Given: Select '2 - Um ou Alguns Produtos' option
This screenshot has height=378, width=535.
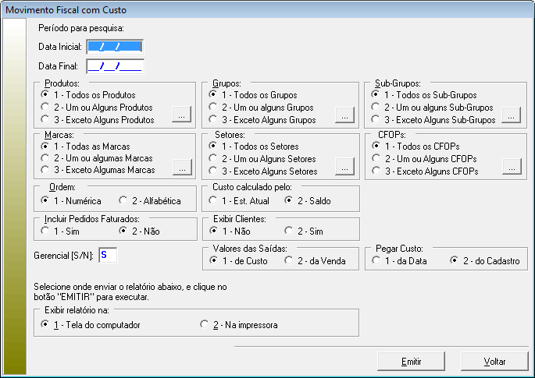Looking at the screenshot, I should pos(45,107).
